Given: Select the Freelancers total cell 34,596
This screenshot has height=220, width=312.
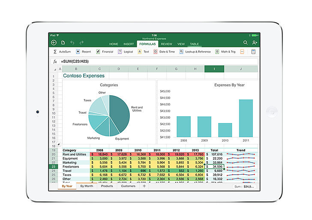Looking at the screenshot, I should [214, 167].
